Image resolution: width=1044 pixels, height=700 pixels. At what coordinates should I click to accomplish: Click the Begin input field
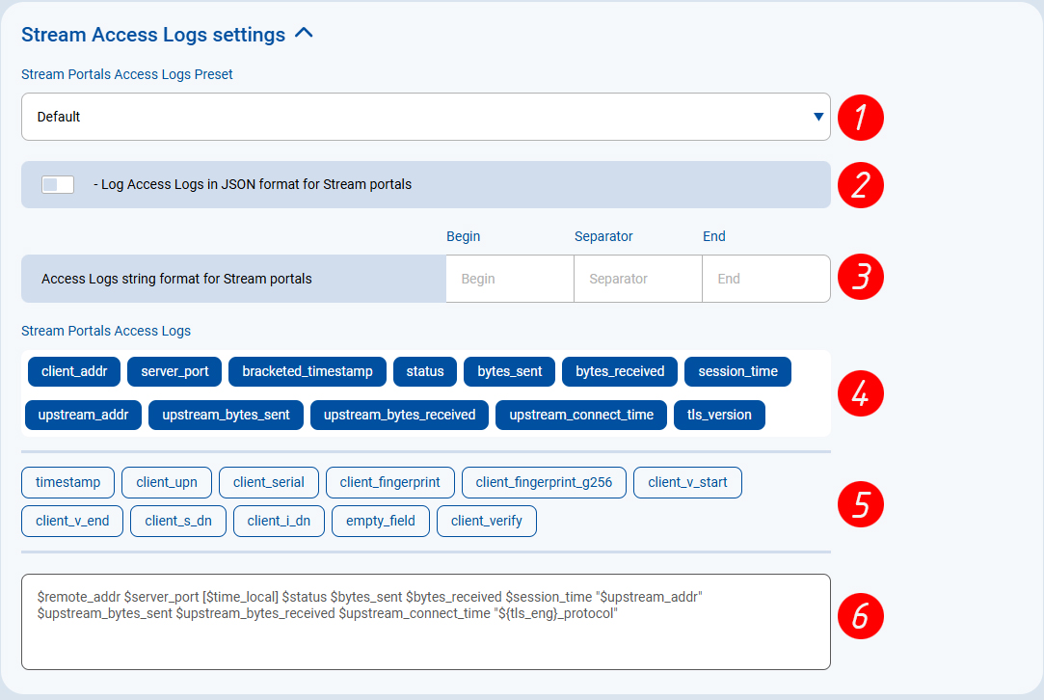tap(509, 279)
